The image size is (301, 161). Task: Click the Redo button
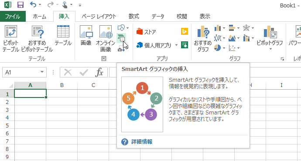tap(50, 5)
